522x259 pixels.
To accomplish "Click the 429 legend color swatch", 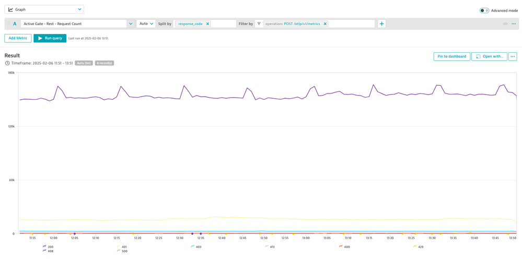I will point(414,246).
